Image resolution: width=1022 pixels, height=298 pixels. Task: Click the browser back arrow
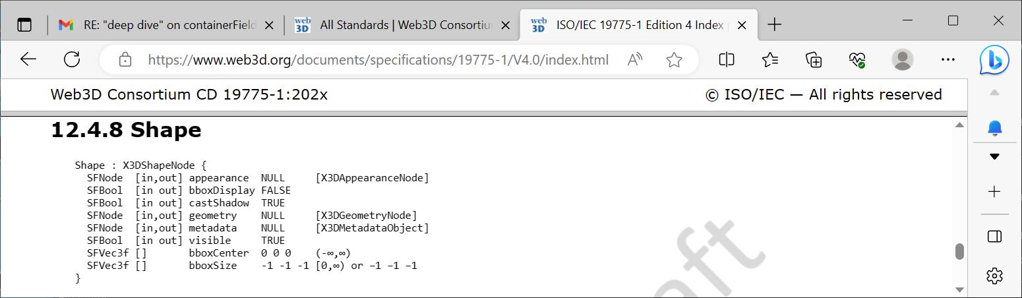point(28,60)
